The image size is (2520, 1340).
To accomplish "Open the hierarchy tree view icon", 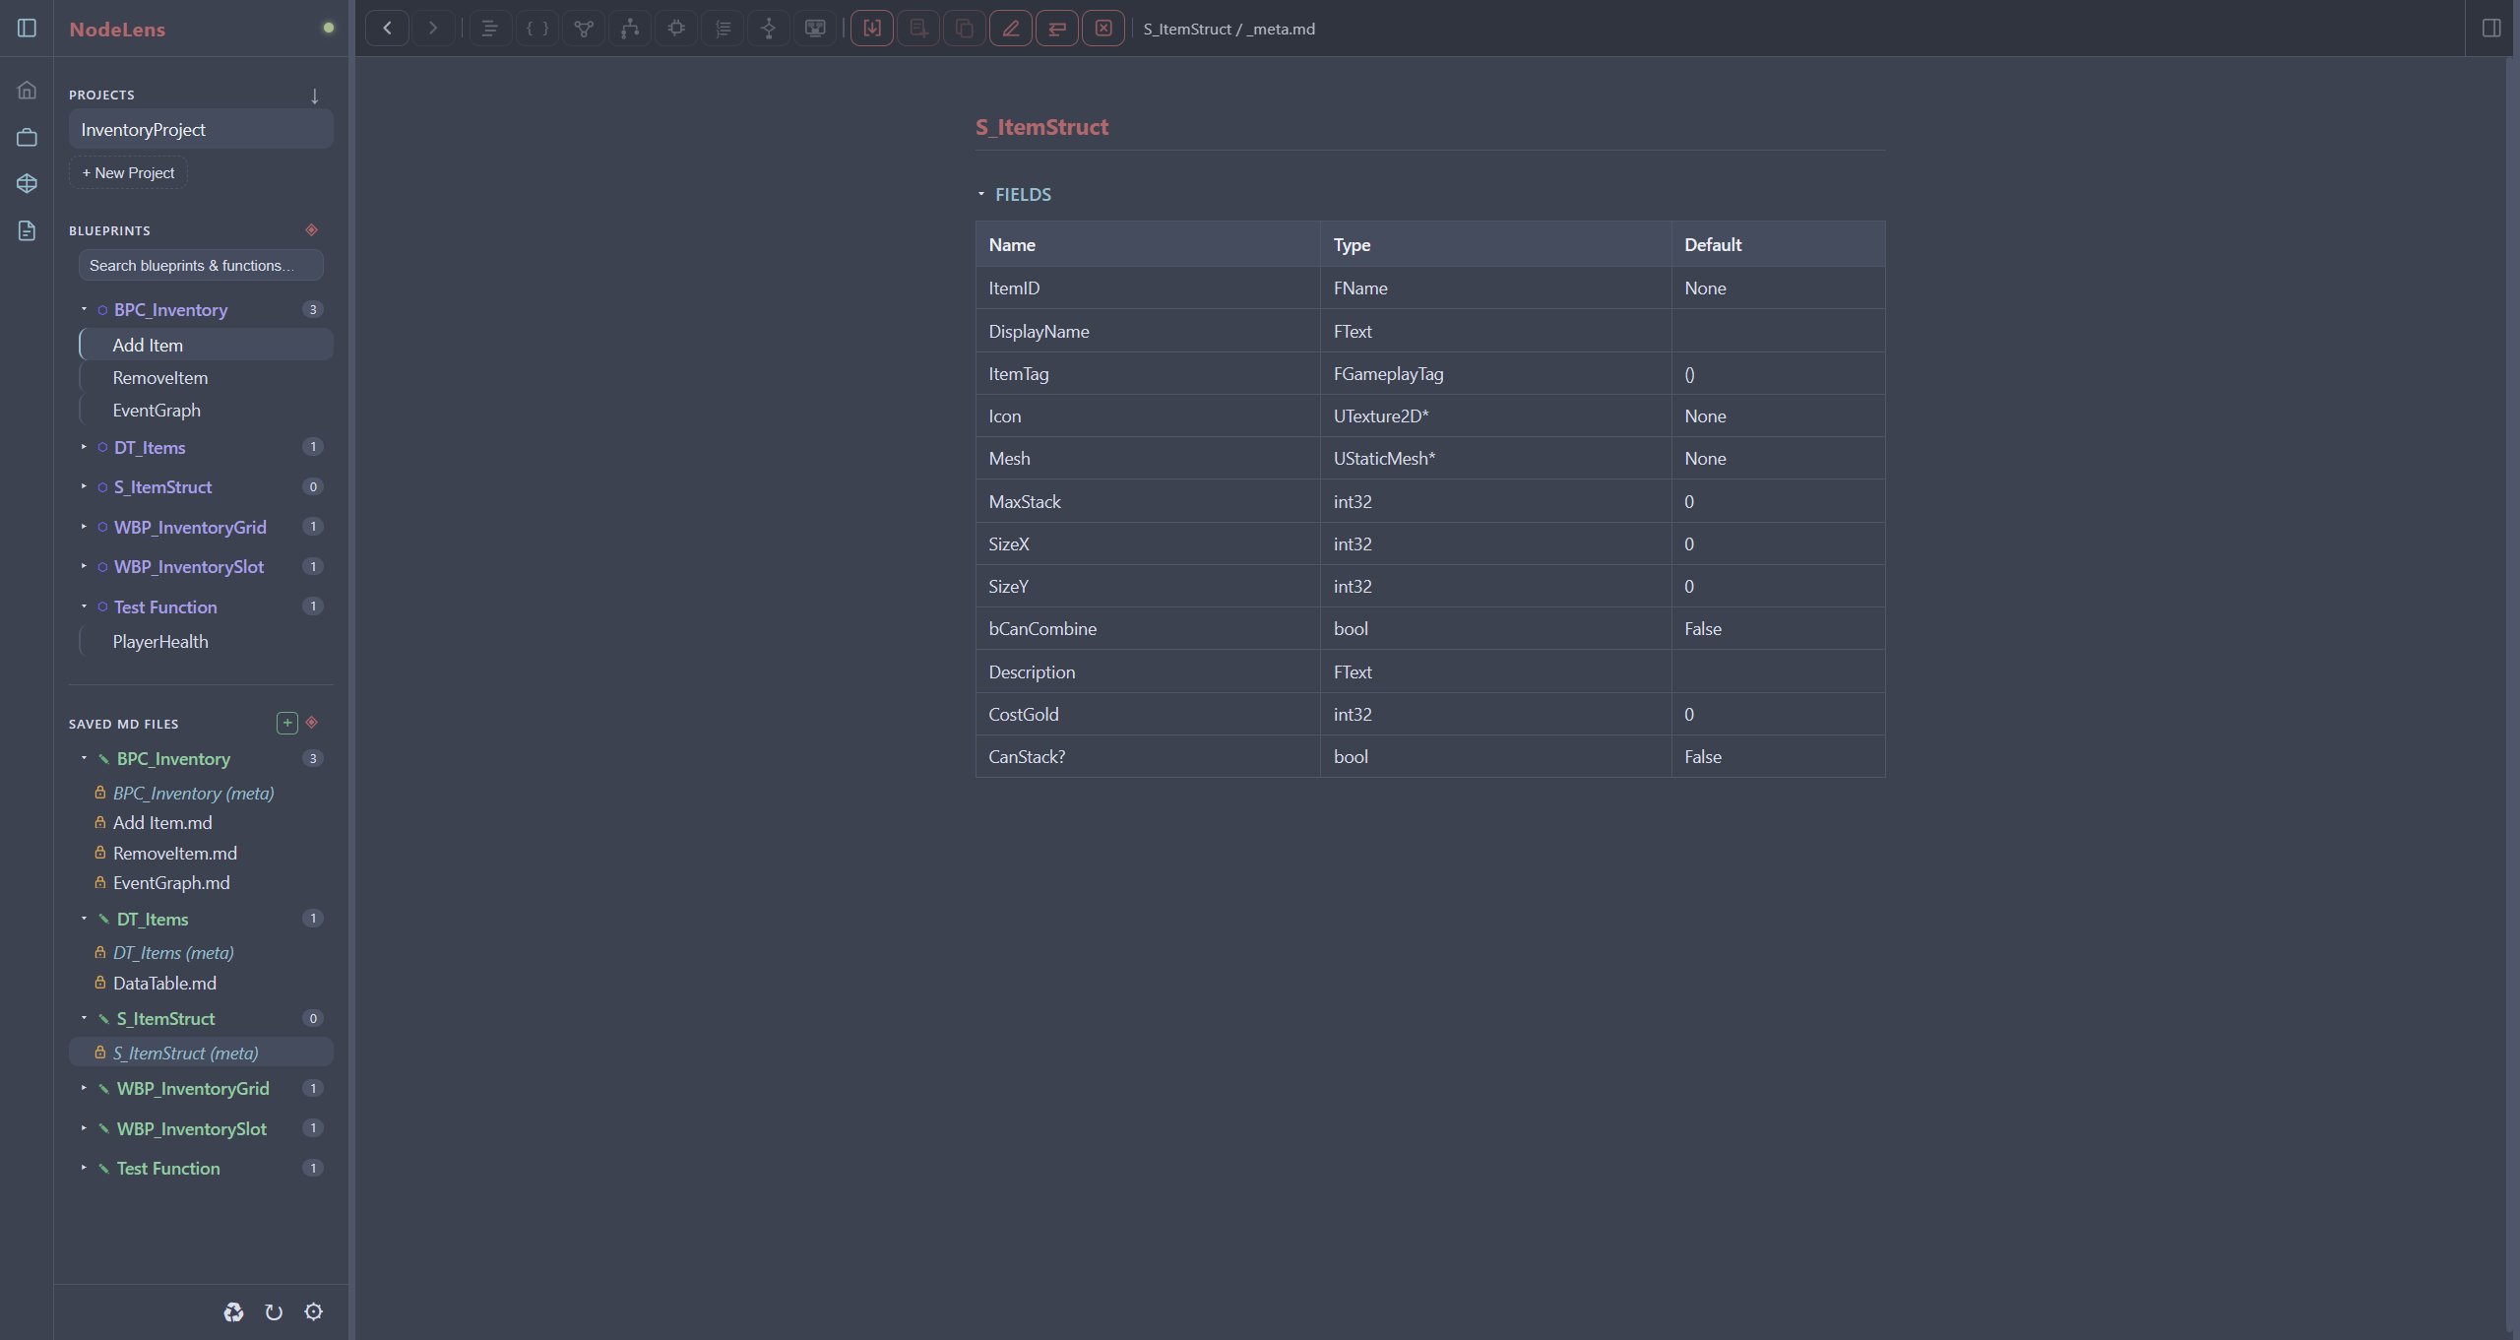I will coord(630,29).
